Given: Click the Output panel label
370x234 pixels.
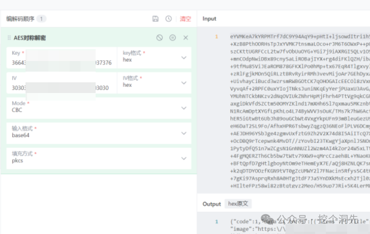Looking at the screenshot, I should click(x=211, y=204).
